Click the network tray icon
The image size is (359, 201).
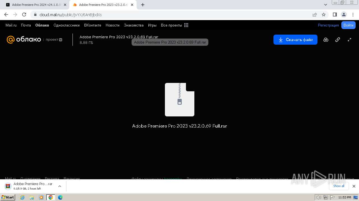click(326, 198)
